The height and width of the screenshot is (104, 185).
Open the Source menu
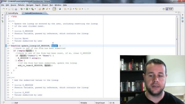pyautogui.click(x=14, y=5)
